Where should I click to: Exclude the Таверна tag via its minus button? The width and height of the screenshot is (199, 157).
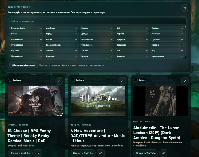pos(182,45)
